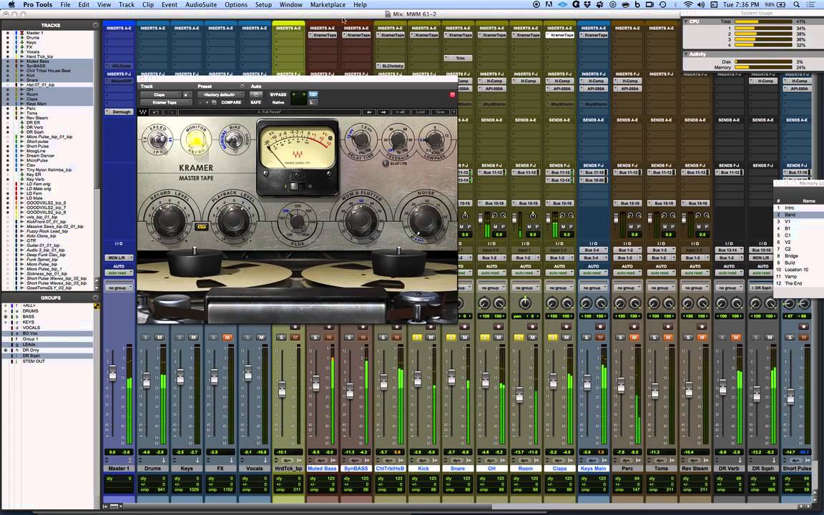Click the Master 1 volume fader
824x515 pixels.
coord(112,373)
